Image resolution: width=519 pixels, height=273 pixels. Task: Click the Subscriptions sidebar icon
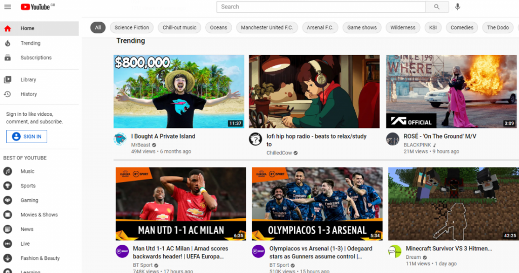tap(8, 58)
